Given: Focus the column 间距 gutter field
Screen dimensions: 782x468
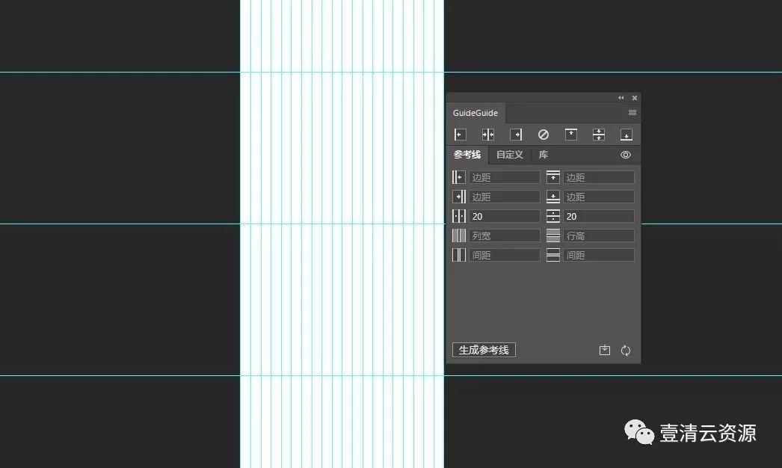Looking at the screenshot, I should coord(504,255).
